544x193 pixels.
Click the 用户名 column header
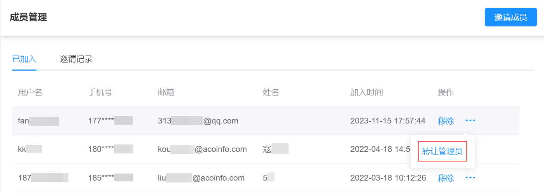point(30,92)
